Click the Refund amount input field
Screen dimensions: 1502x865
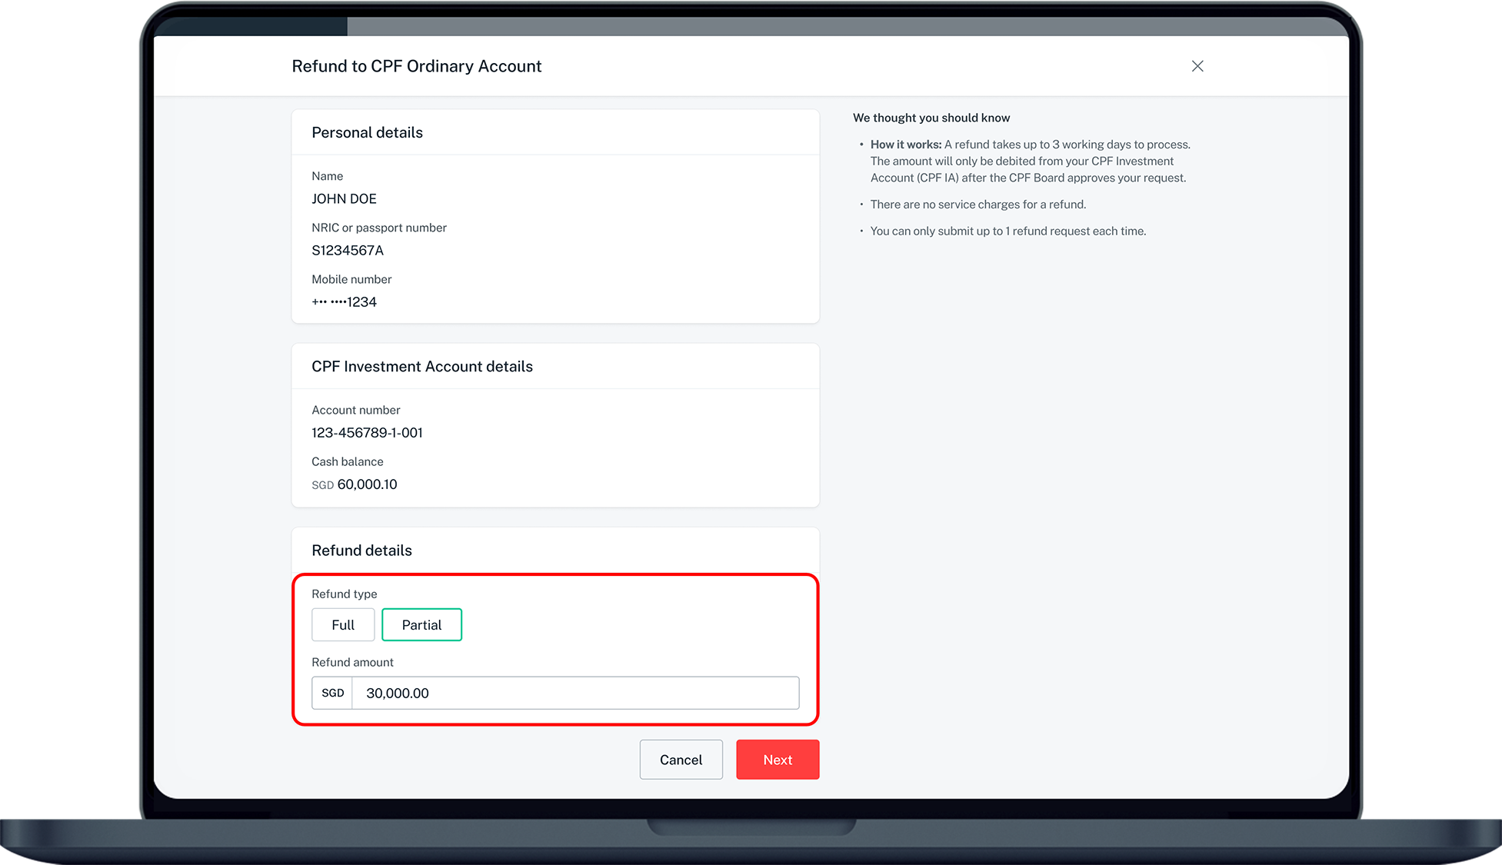(x=574, y=693)
